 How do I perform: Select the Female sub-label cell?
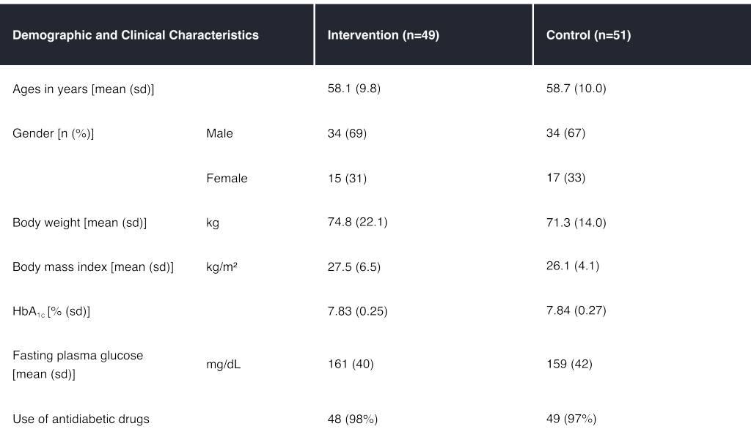click(x=227, y=179)
